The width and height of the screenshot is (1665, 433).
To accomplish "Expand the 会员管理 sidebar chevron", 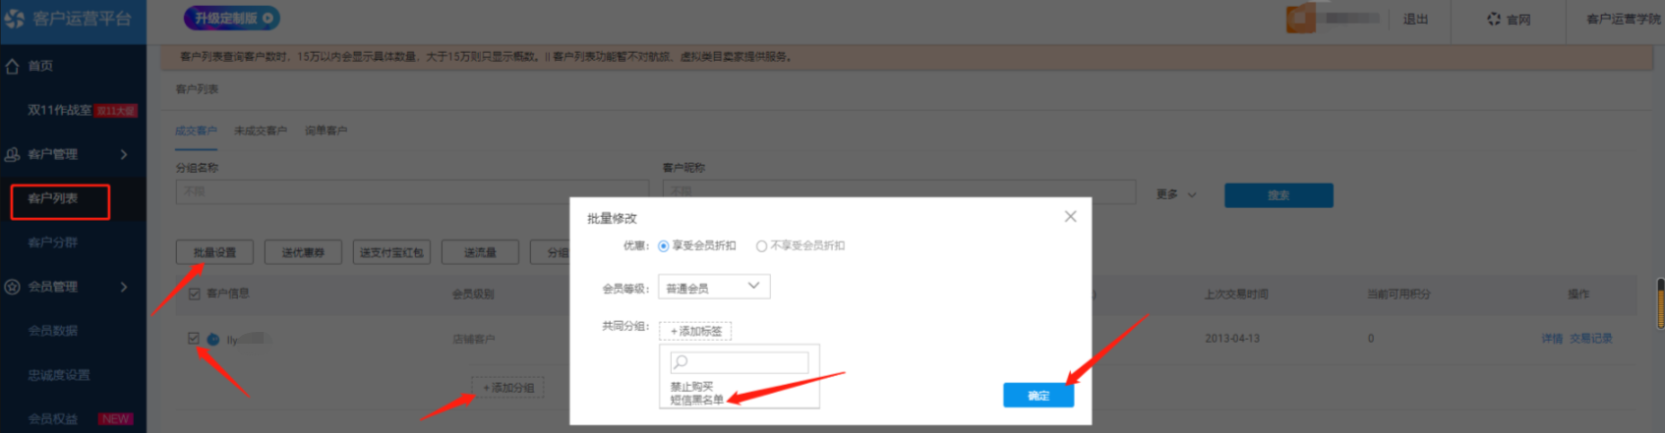I will (x=124, y=287).
